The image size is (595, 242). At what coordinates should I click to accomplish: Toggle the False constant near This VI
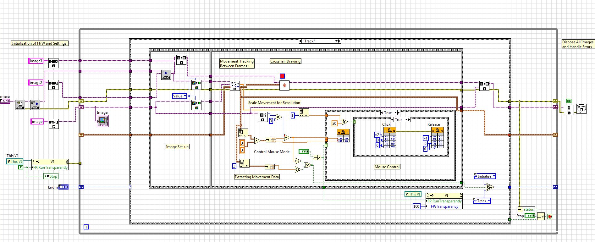[21, 167]
